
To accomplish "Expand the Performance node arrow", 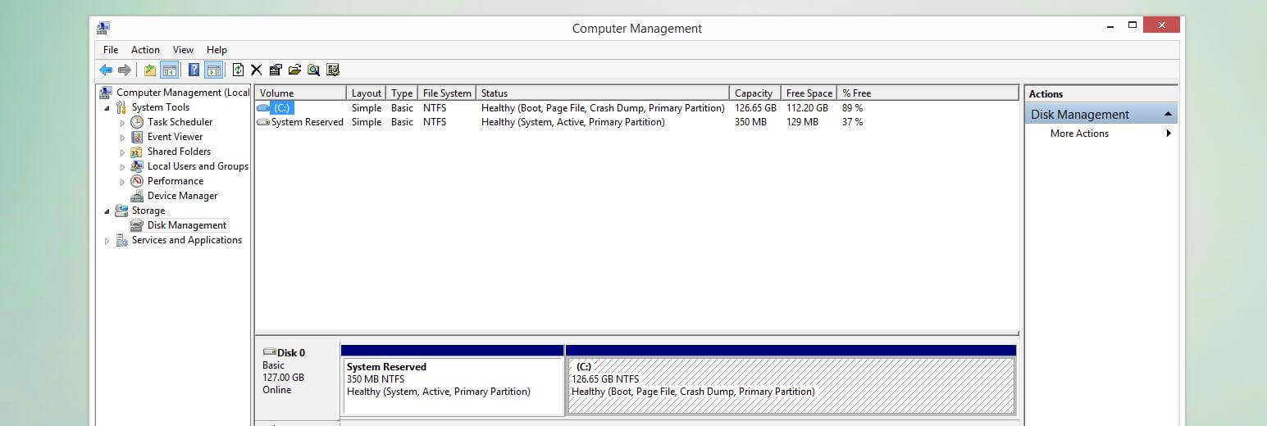I will click(x=123, y=182).
